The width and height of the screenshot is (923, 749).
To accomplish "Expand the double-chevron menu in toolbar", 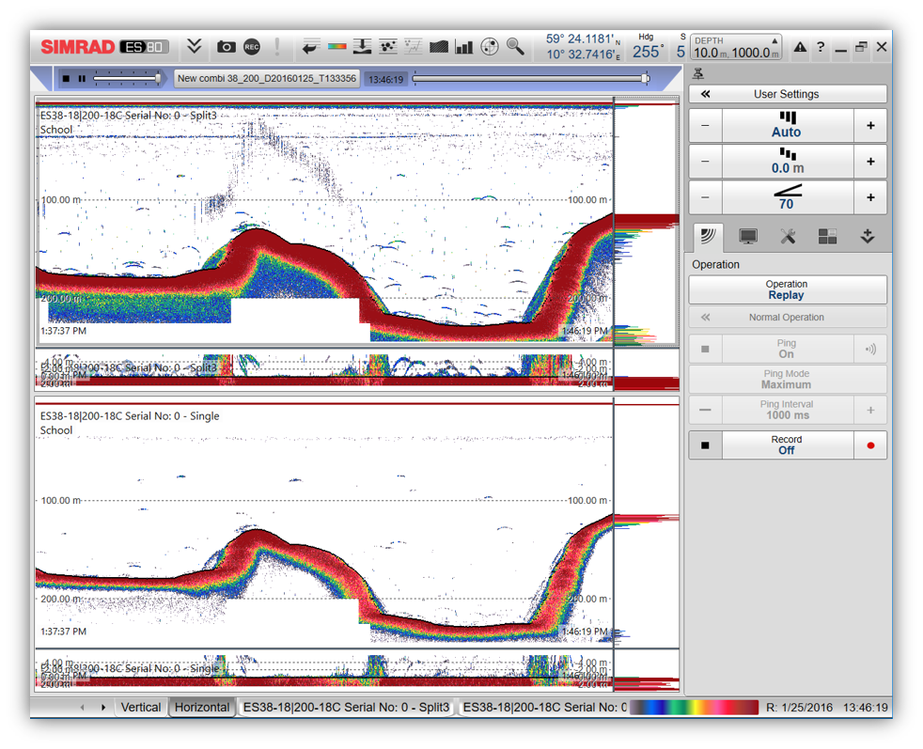I will coord(196,45).
